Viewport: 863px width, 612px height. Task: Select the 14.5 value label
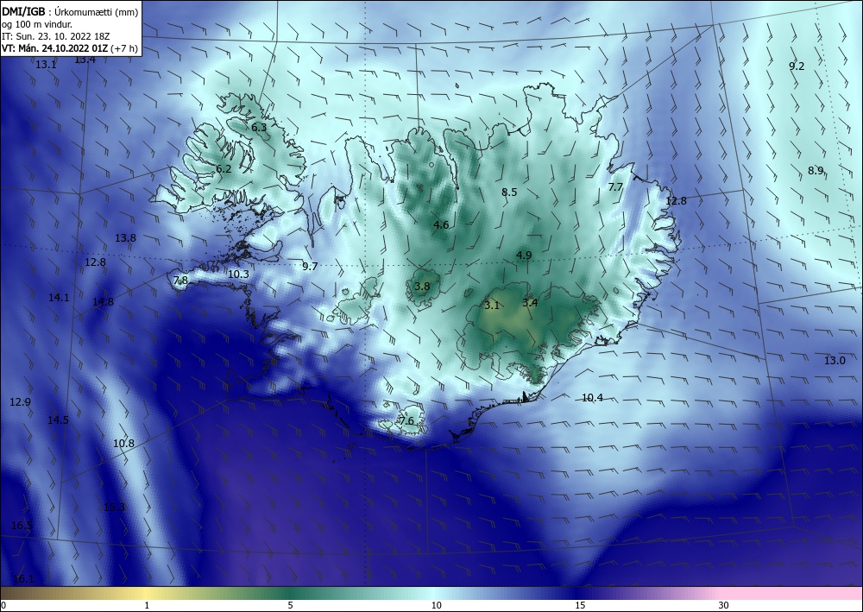[x=58, y=420]
